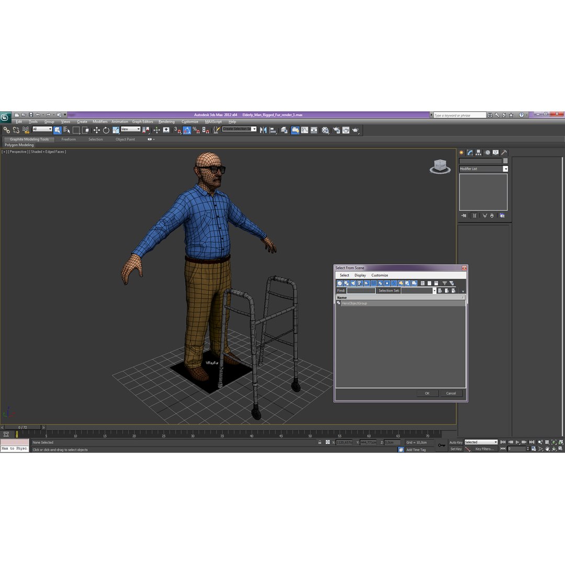Click Cancel in Select From Scene dialog

(451, 393)
